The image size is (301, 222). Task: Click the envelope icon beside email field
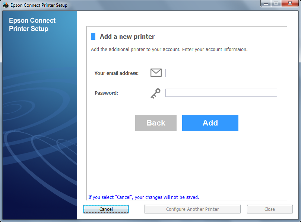click(x=156, y=73)
